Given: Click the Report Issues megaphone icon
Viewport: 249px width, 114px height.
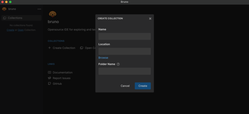Looking at the screenshot, I should 49,78.
